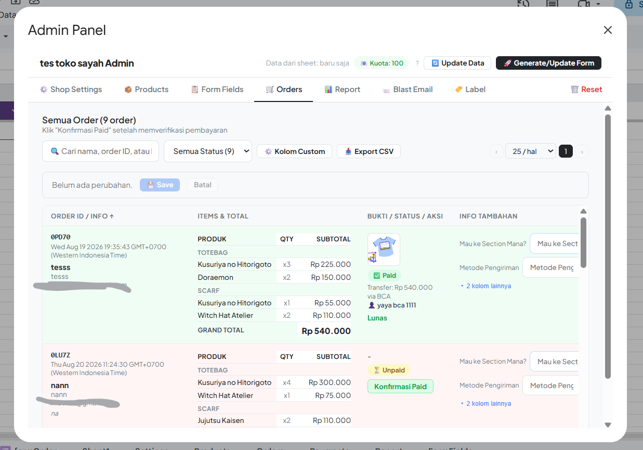This screenshot has width=643, height=450.
Task: Click the ITEMS & TOTAL column header
Action: pyautogui.click(x=223, y=216)
